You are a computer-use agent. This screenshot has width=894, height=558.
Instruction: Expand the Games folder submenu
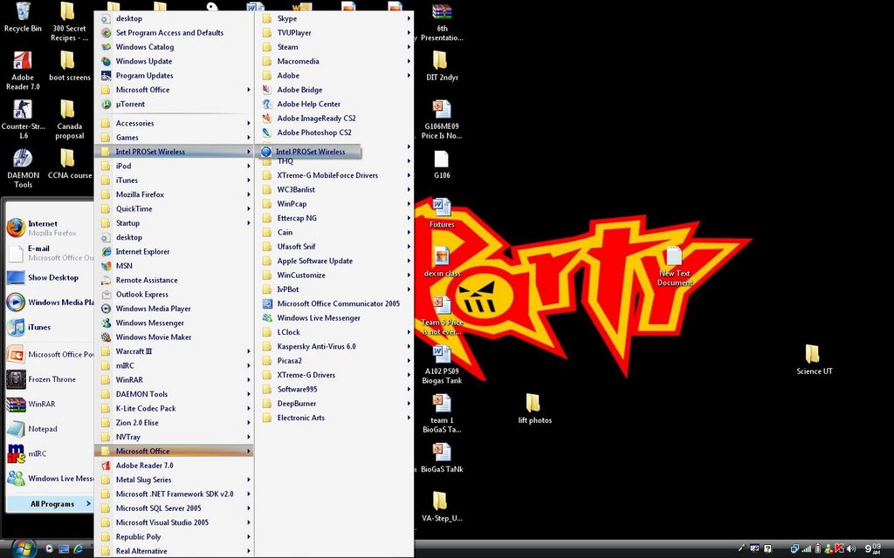tap(174, 137)
